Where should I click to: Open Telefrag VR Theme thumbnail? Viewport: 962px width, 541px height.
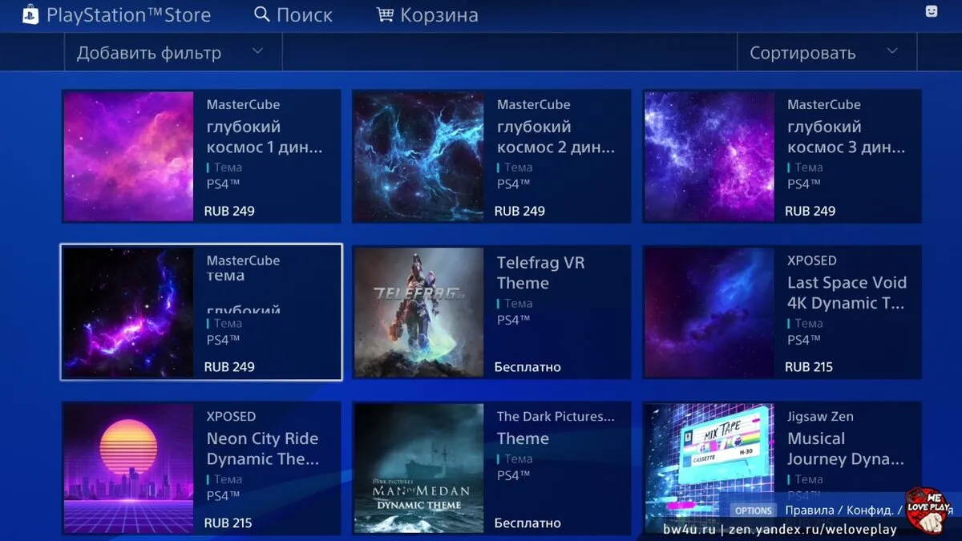pos(418,312)
